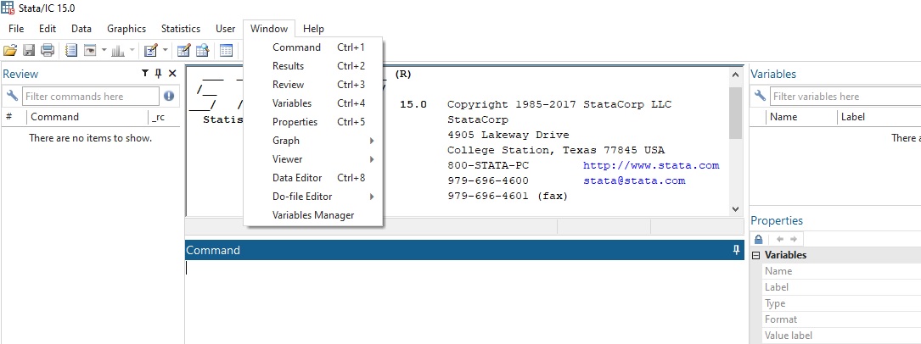Image resolution: width=921 pixels, height=344 pixels.
Task: Click the Graph bar-chart toolbar icon
Action: coord(117,50)
